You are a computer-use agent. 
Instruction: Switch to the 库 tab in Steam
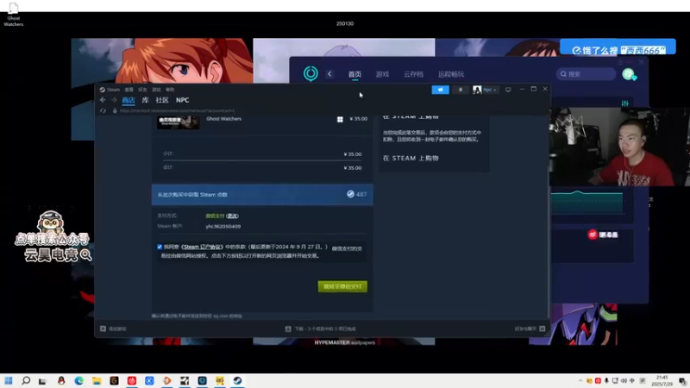click(145, 100)
